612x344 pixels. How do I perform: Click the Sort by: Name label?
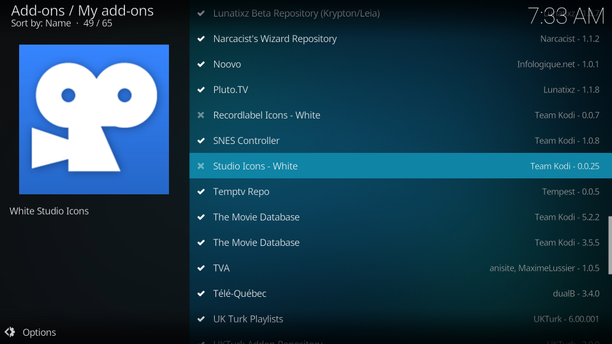coord(41,23)
